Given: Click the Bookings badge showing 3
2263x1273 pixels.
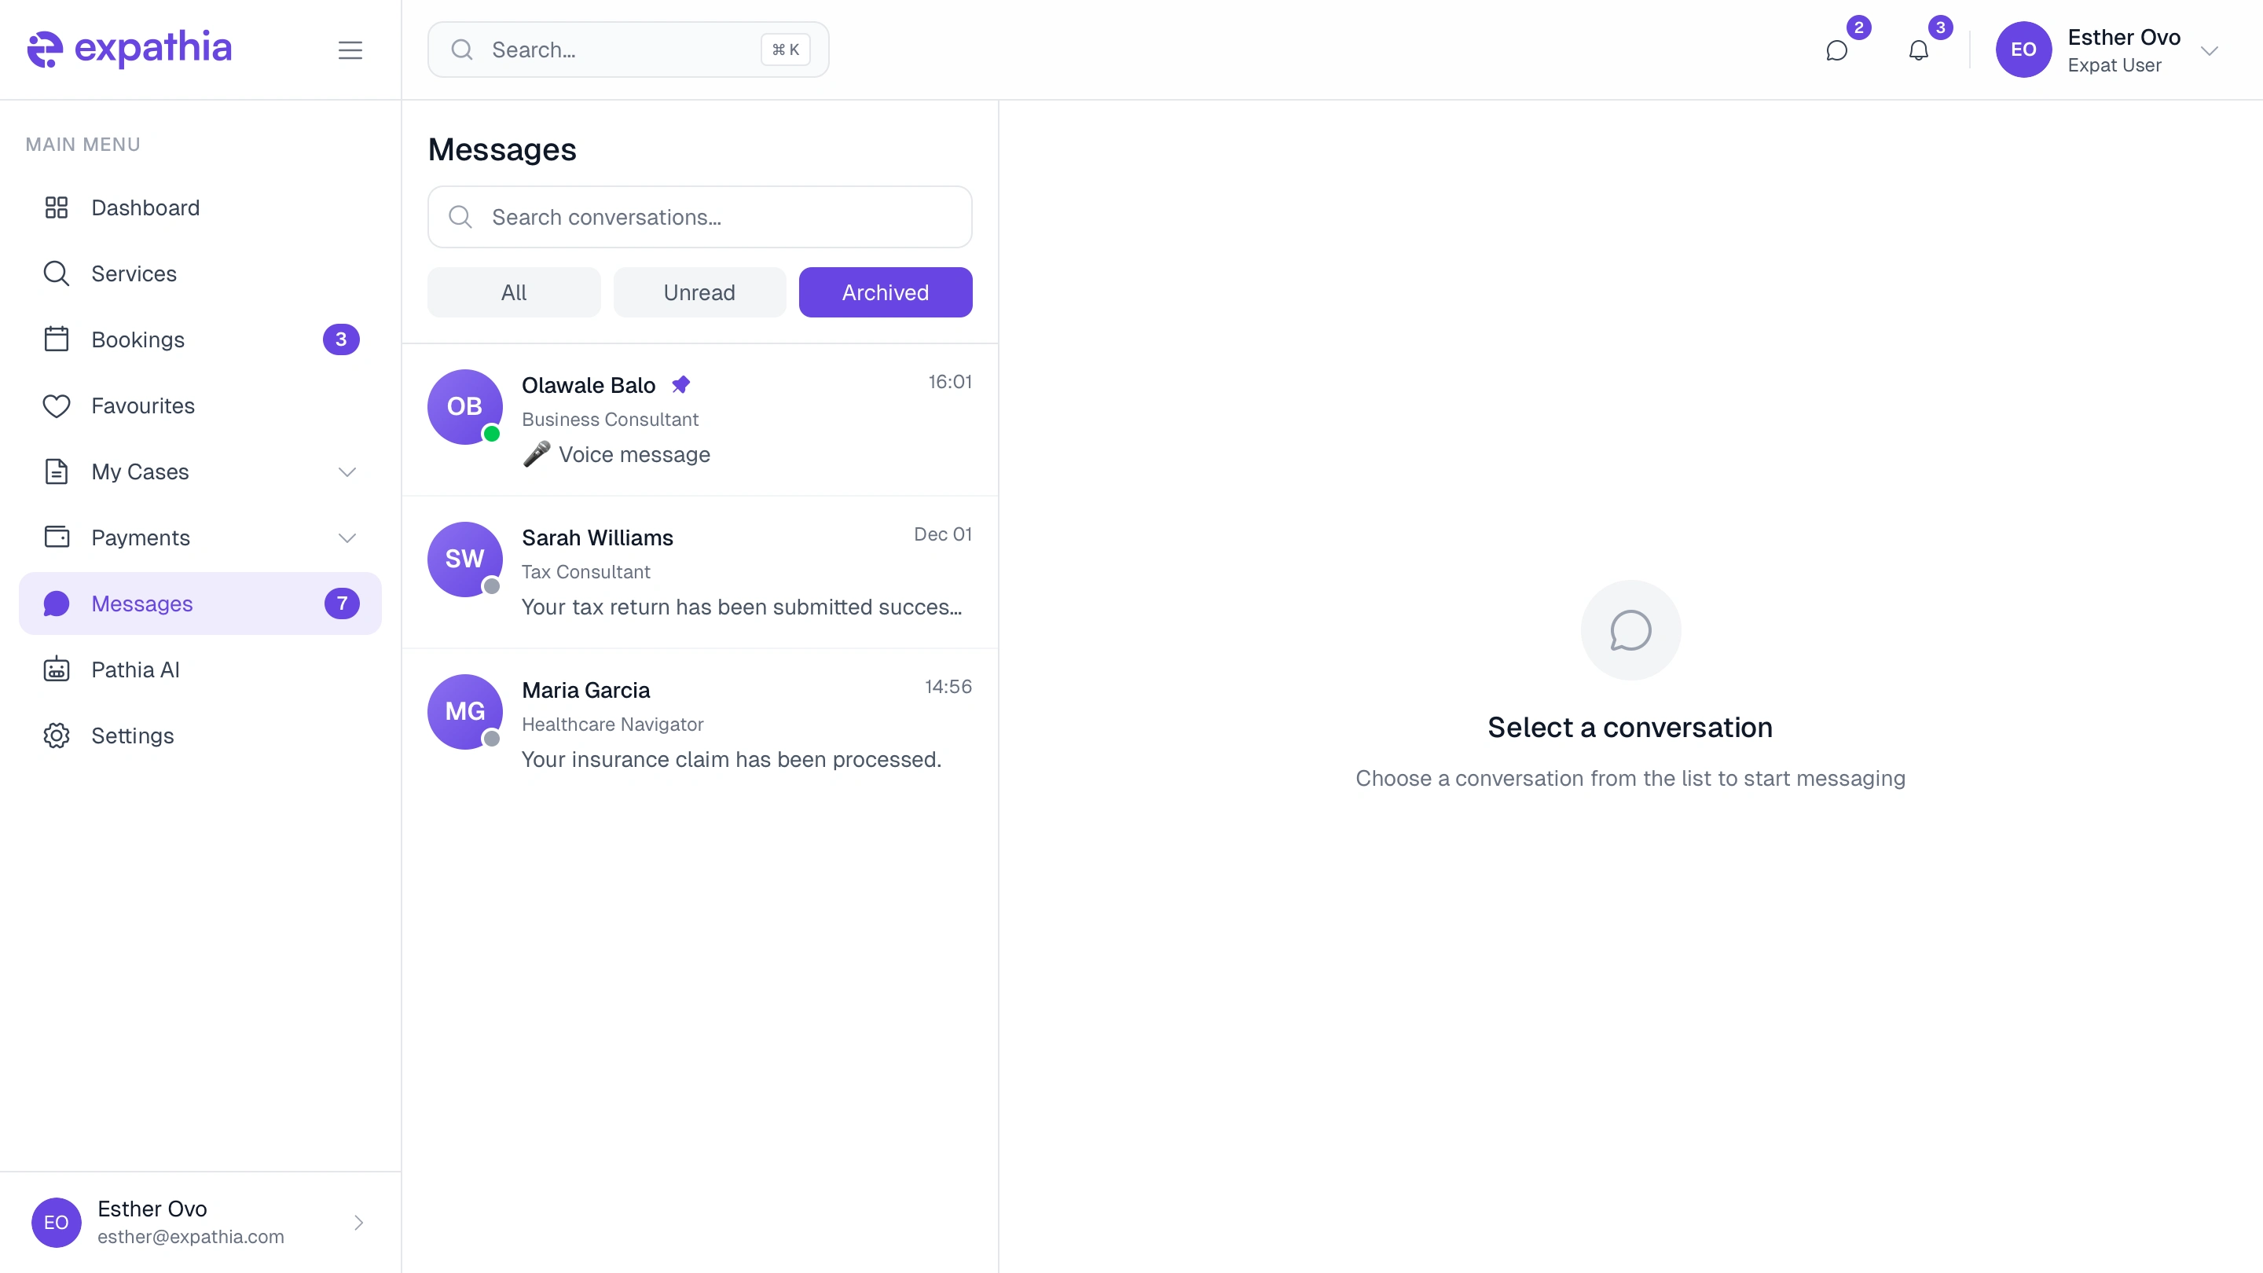Looking at the screenshot, I should tap(341, 339).
